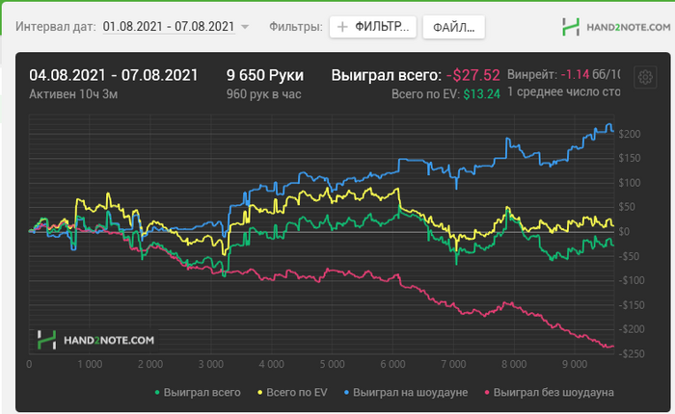Open the date range 01.08.2021 - 07.08.2021 field

click(169, 27)
